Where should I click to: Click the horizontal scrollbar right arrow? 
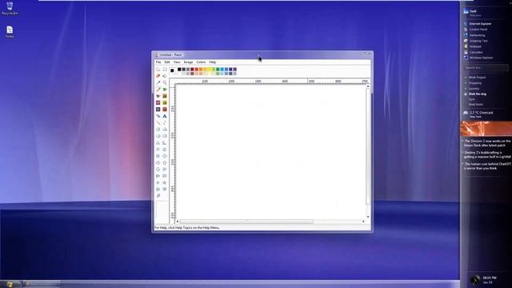coord(363,222)
